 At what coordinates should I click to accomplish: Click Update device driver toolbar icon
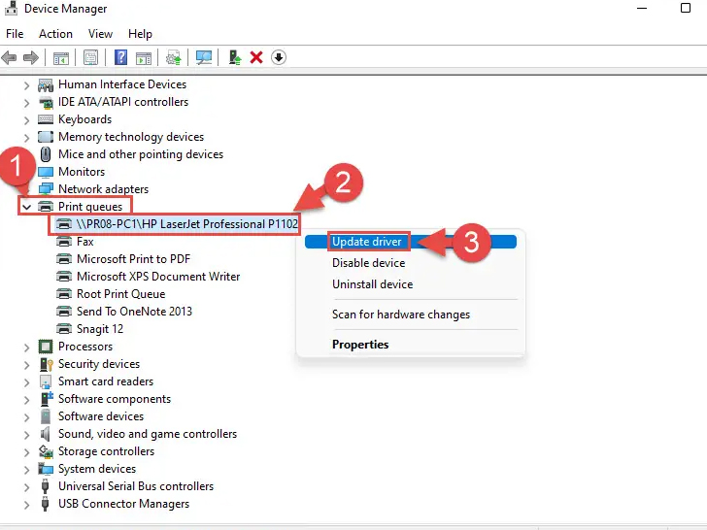[x=174, y=57]
